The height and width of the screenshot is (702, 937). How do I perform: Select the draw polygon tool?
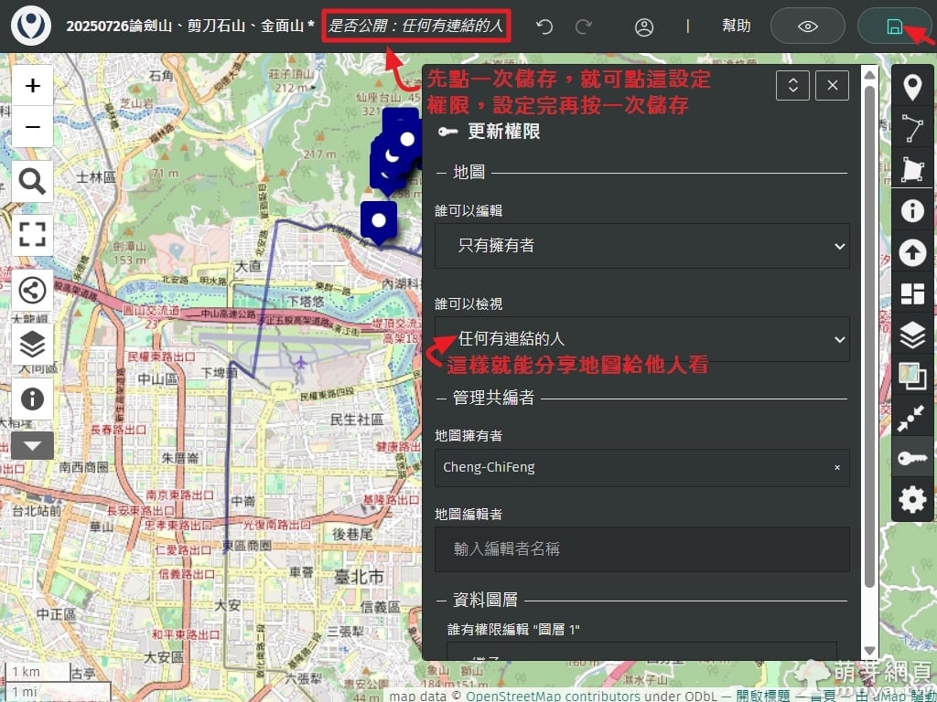(912, 170)
